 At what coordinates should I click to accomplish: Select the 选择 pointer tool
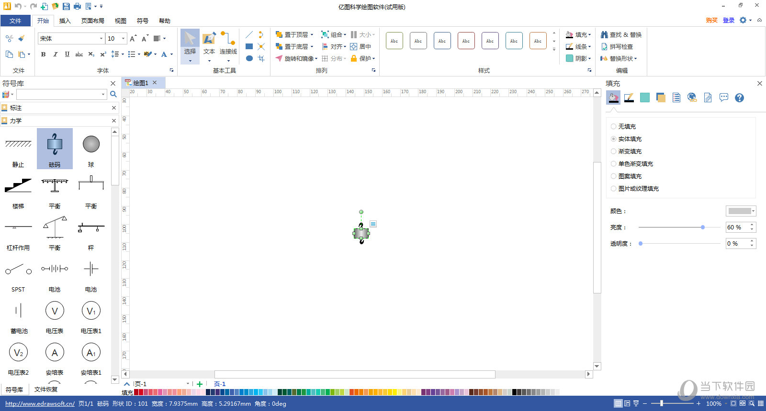point(190,46)
